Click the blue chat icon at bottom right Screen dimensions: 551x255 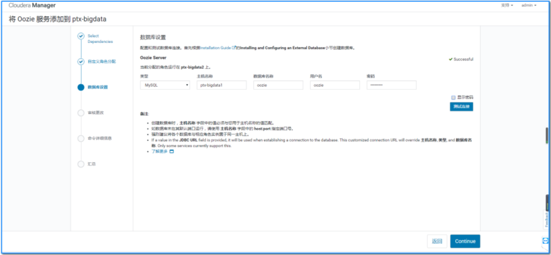point(545,241)
